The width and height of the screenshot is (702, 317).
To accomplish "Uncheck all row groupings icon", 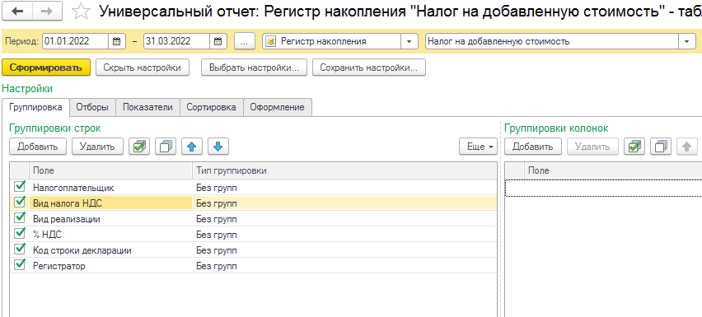I will coord(166,147).
